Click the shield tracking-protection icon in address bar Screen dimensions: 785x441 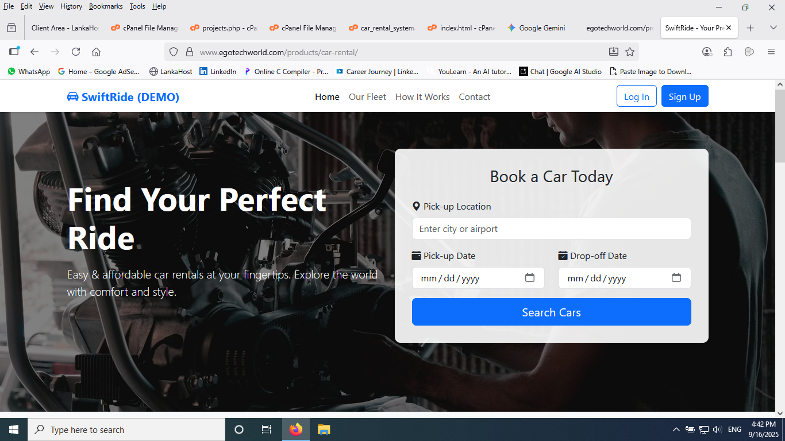[x=174, y=51]
